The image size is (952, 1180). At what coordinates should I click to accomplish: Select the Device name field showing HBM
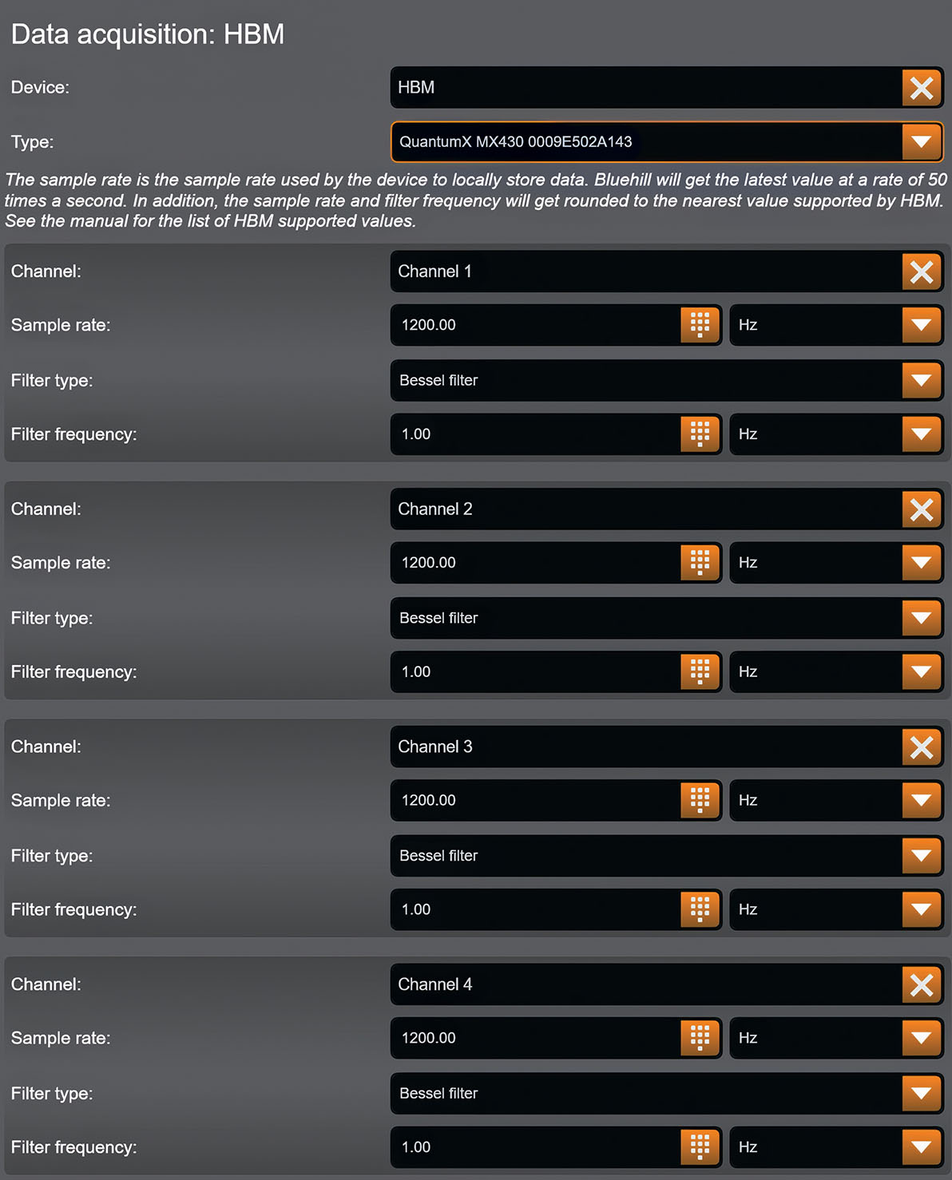click(x=559, y=88)
